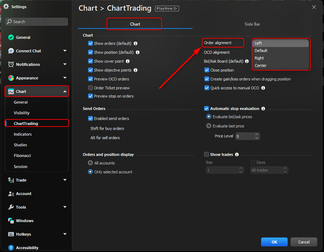Uncheck Enabled send orders

pos(90,119)
